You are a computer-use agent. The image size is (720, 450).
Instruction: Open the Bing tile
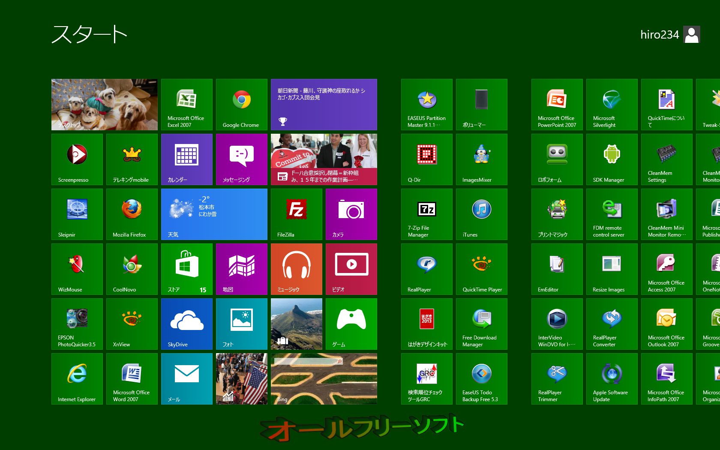tap(324, 379)
